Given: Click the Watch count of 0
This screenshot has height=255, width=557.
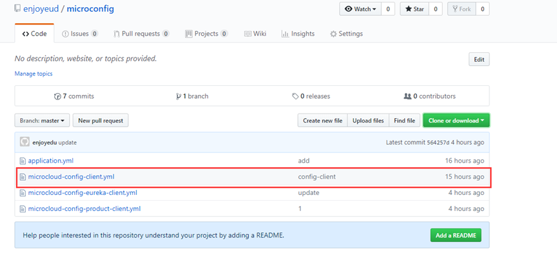Looking at the screenshot, I should coord(388,9).
